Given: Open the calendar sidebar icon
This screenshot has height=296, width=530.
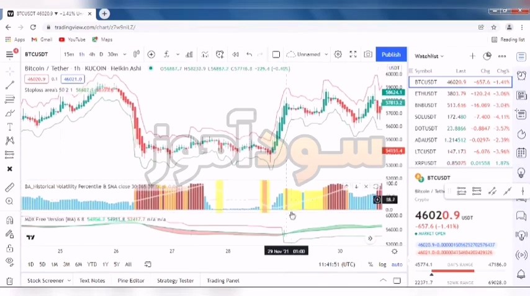Looking at the screenshot, I should pos(521,153).
